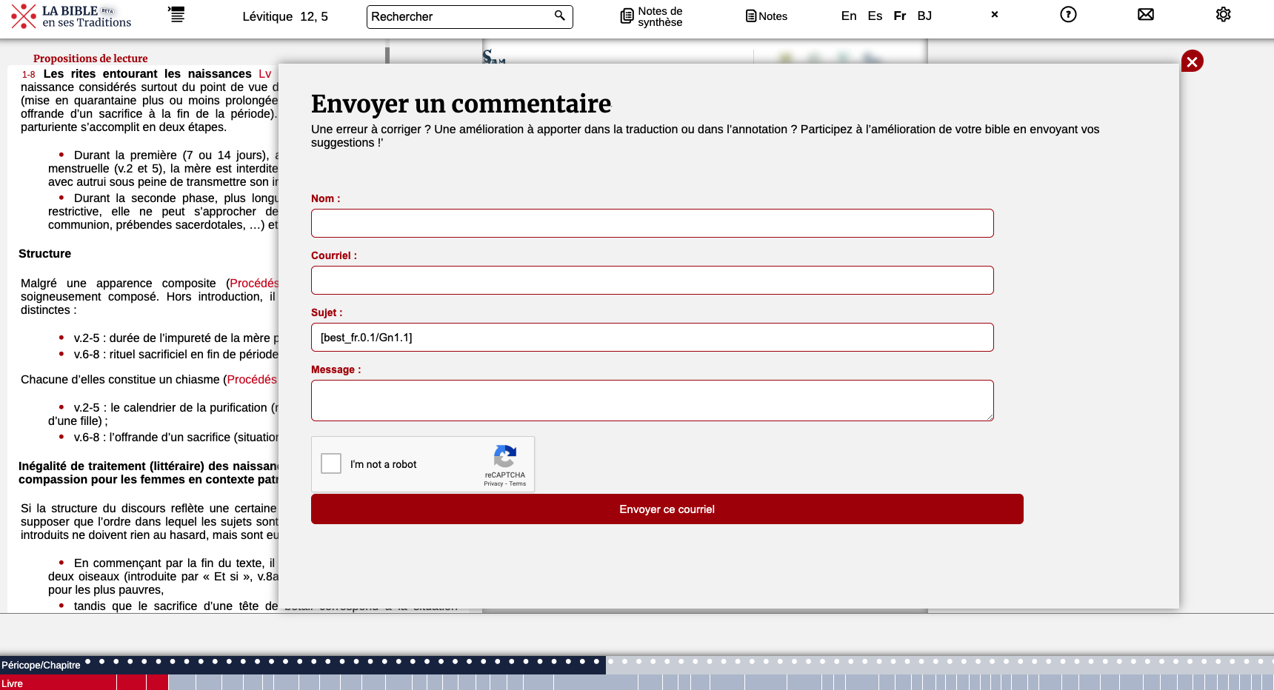Focus the Courriel input field
The image size is (1274, 690).
pyautogui.click(x=653, y=280)
